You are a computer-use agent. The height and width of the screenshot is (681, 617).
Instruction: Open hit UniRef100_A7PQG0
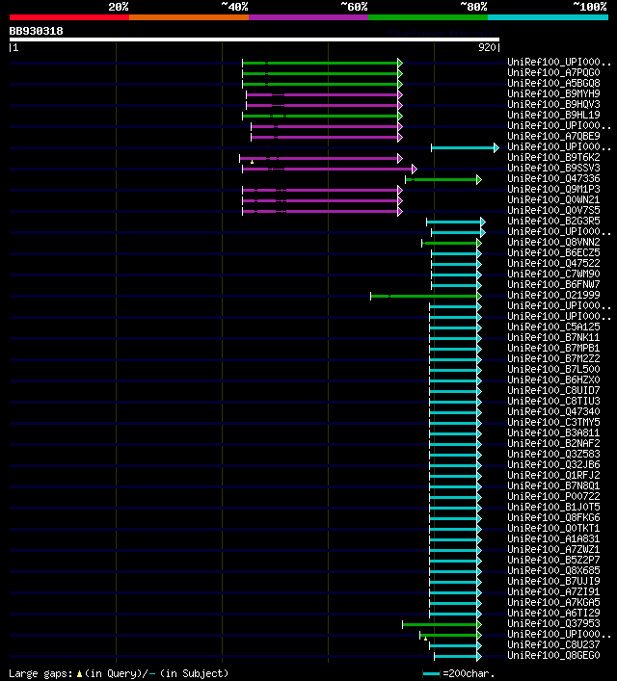click(x=553, y=72)
